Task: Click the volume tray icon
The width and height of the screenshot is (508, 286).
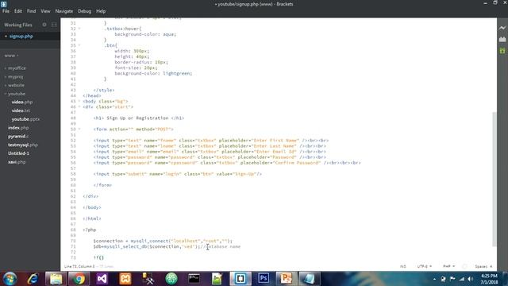Action: pyautogui.click(x=471, y=279)
